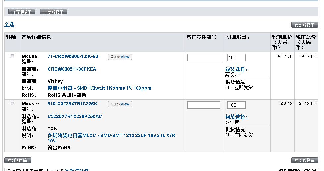The height and width of the screenshot is (171, 324).
Task: Focus customer part number field for Vishay row
Action: click(203, 58)
